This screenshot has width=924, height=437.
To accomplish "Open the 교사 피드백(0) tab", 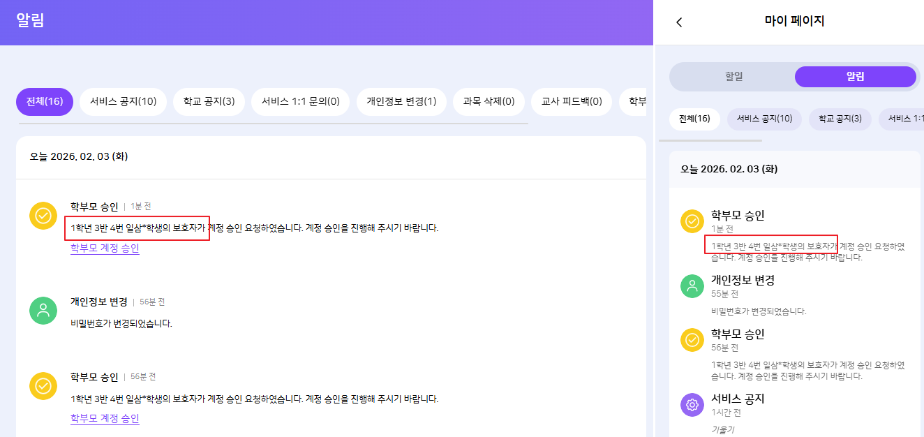I will 572,102.
